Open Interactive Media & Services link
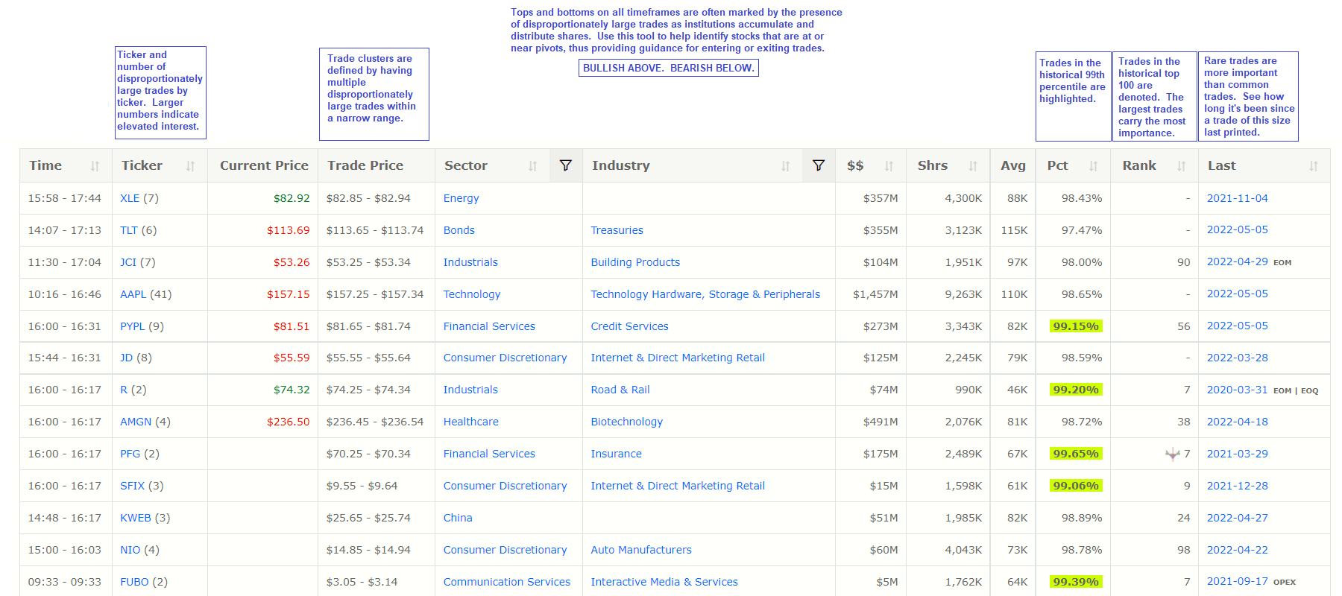Viewport: 1342px width, 596px height. pyautogui.click(x=664, y=582)
